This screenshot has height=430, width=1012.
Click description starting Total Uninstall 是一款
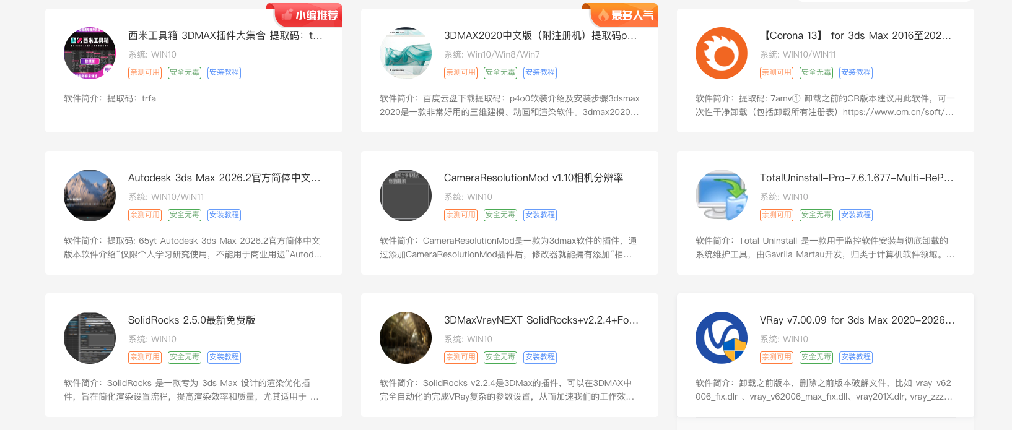(825, 247)
